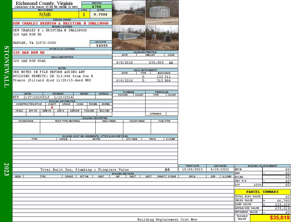Click the red taxable value $35,019
Screen dimensions: 291x222
pyautogui.click(x=279, y=218)
